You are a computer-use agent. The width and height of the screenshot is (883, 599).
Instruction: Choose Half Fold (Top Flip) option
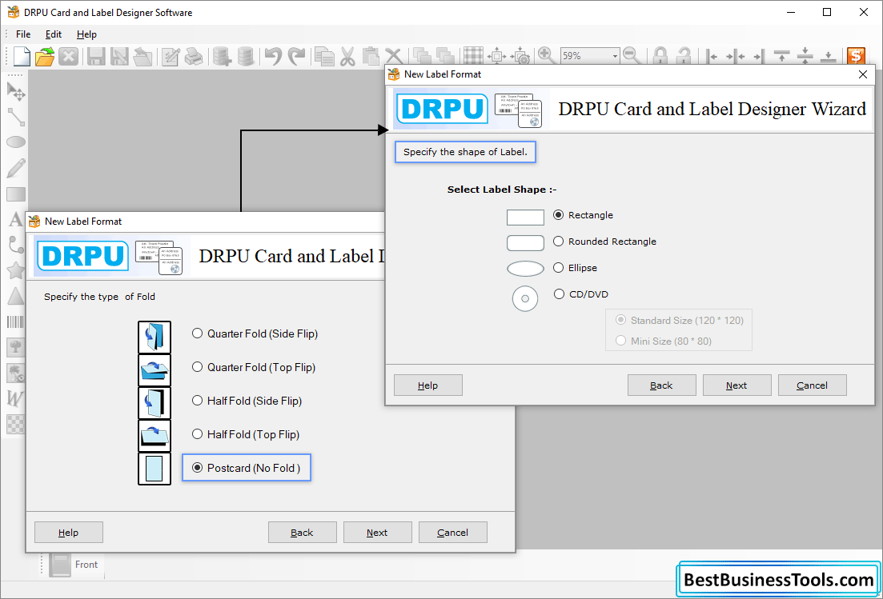click(x=197, y=434)
